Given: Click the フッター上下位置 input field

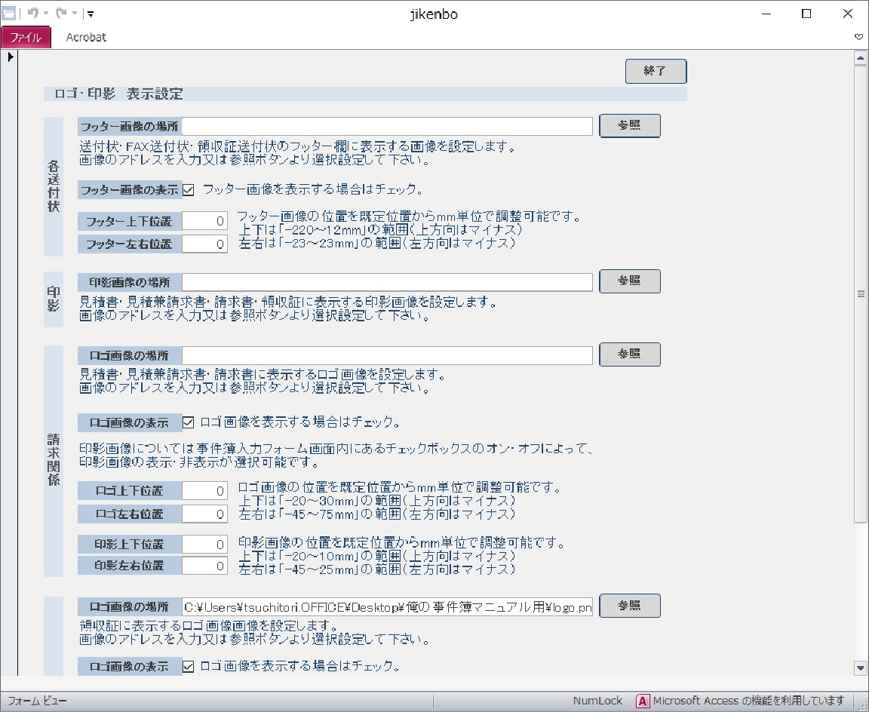Looking at the screenshot, I should tap(204, 221).
